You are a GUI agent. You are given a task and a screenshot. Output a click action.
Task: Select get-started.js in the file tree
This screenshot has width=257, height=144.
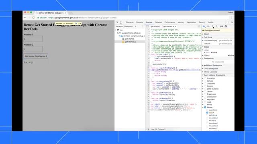(130, 42)
